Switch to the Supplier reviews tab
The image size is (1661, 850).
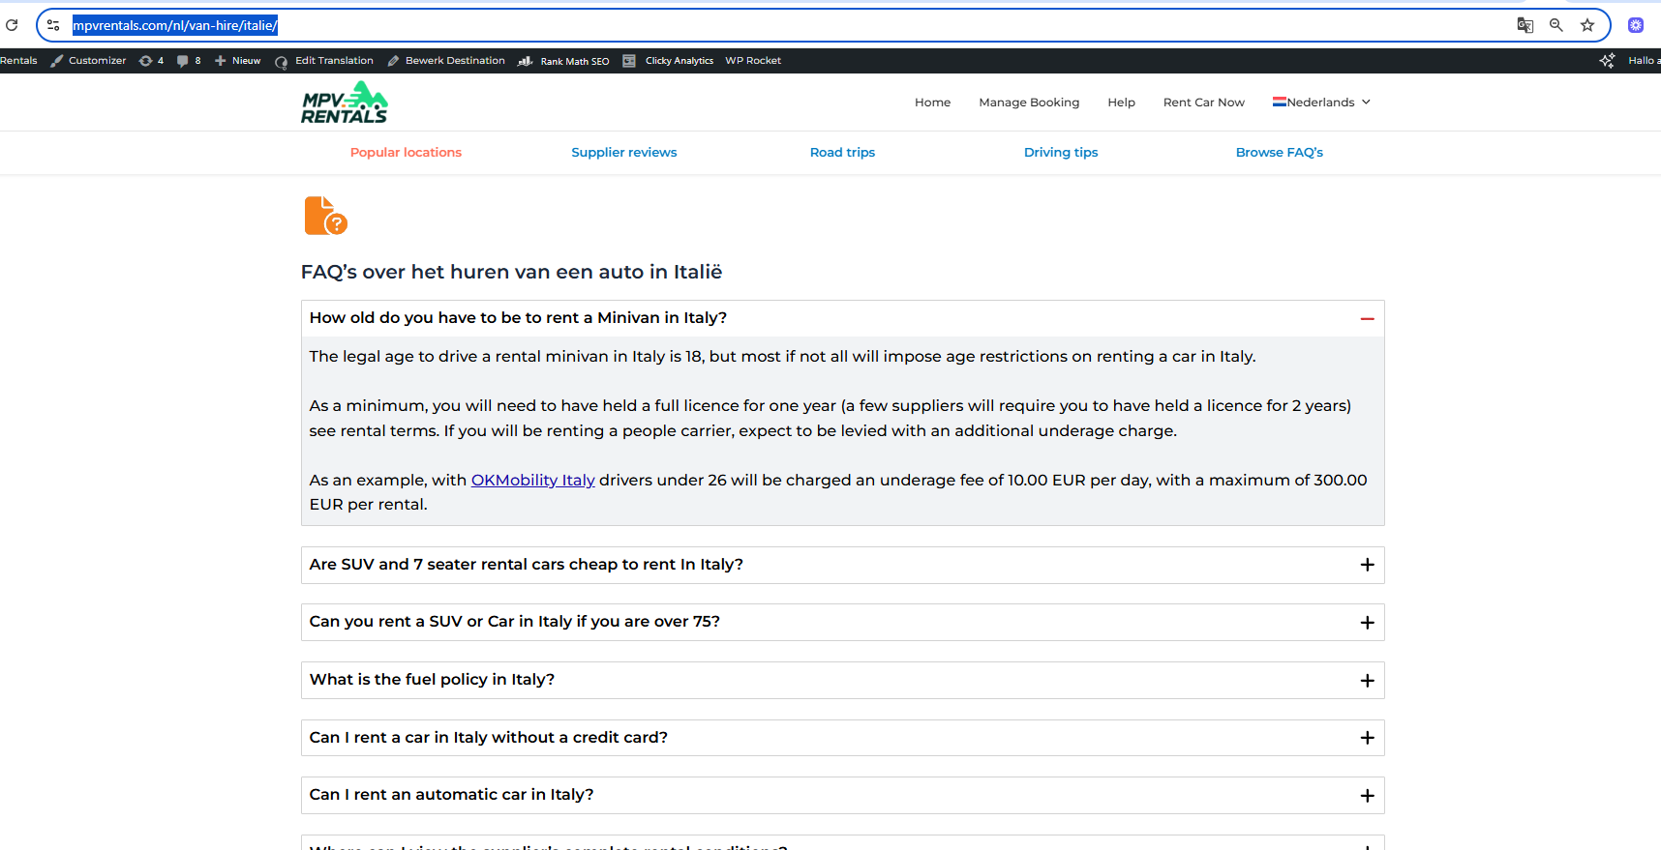tap(623, 153)
